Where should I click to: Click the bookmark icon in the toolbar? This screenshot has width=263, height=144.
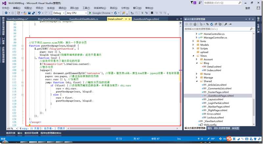(x=152, y=13)
